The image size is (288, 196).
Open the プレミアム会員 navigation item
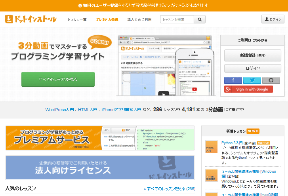(107, 19)
